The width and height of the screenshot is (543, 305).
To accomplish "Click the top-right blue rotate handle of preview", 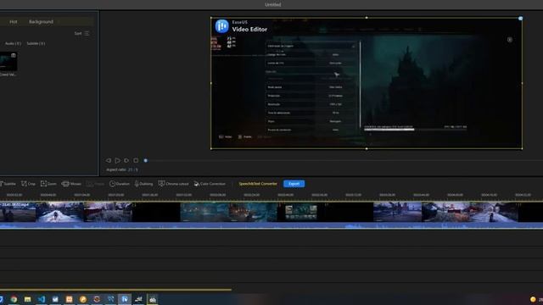I will point(520,19).
